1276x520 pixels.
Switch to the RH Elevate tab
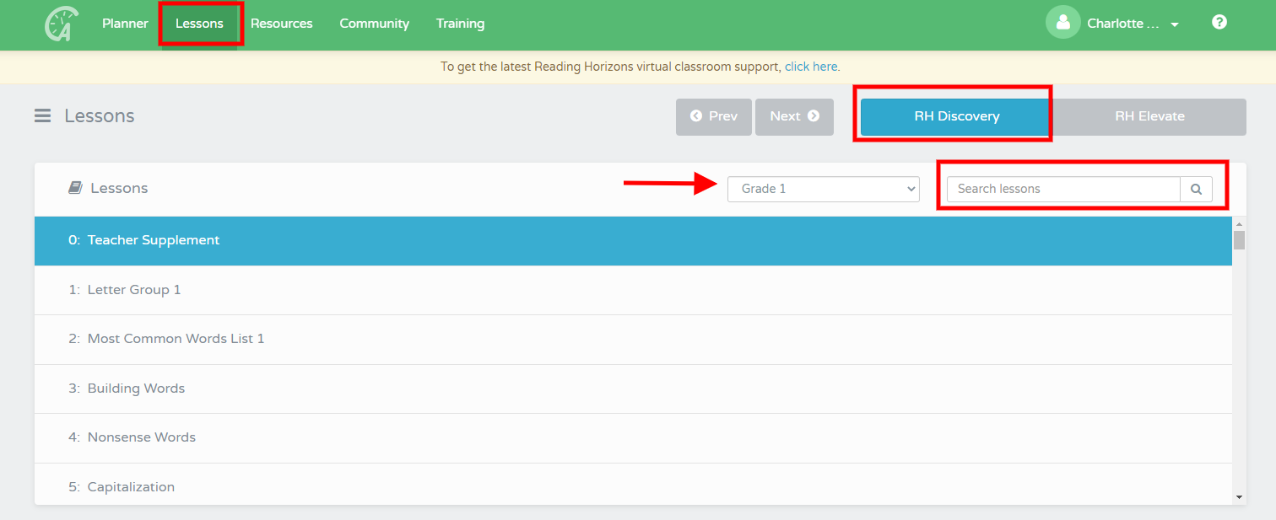pyautogui.click(x=1149, y=116)
